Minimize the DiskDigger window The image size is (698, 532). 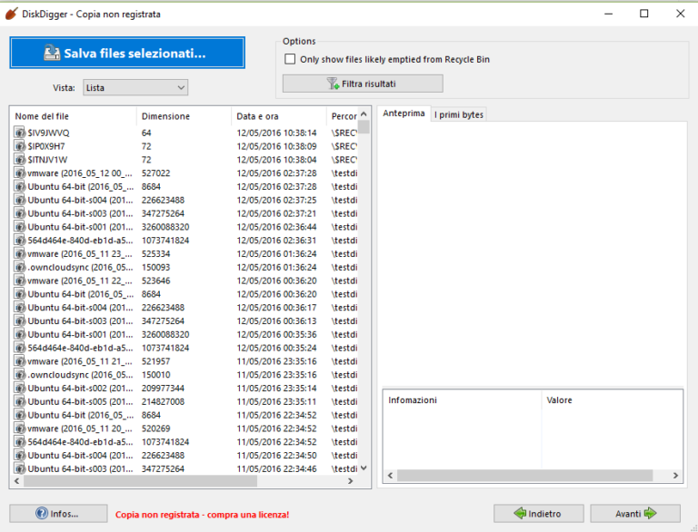[609, 14]
